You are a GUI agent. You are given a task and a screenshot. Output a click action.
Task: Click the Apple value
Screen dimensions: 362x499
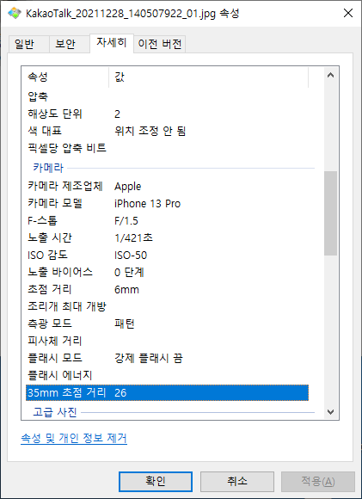click(127, 187)
